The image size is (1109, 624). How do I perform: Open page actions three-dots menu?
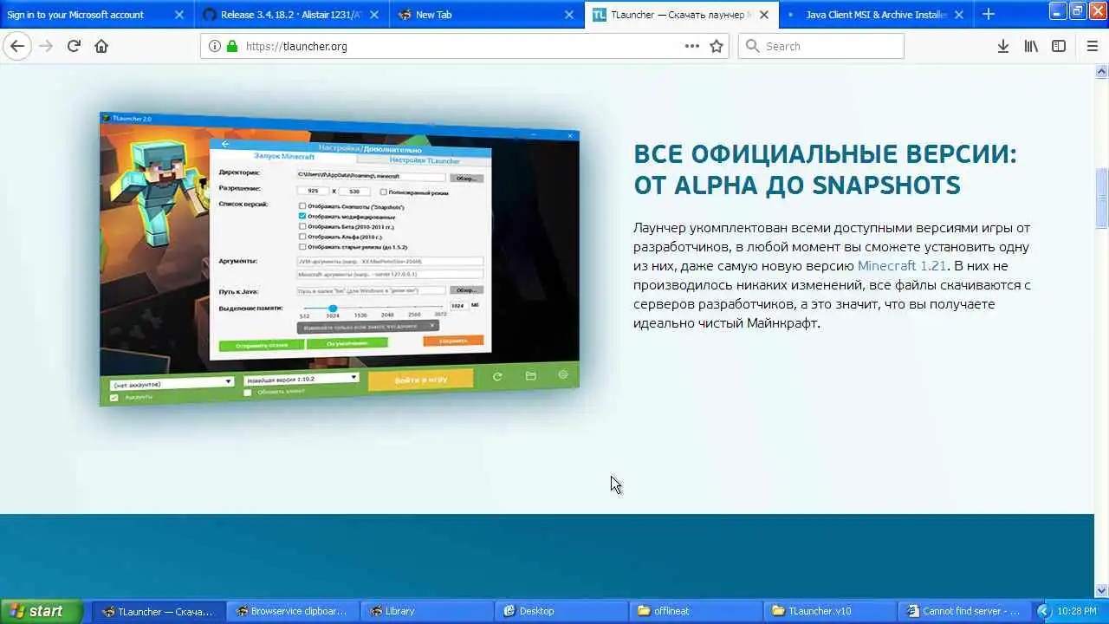[691, 46]
